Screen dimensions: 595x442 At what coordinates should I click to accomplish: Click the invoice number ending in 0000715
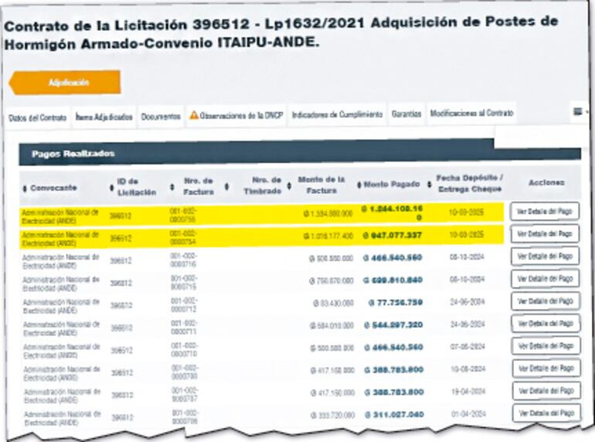pos(184,282)
